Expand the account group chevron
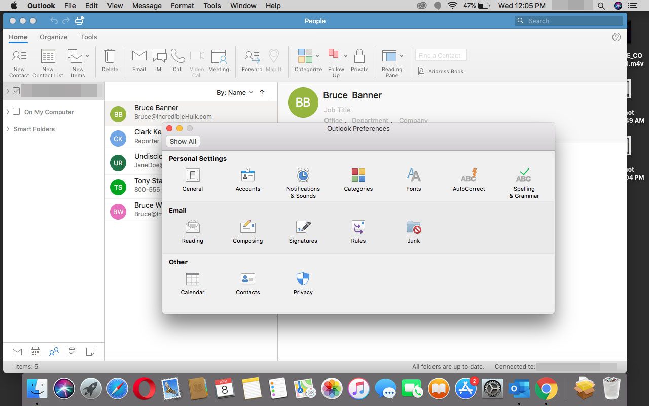Image resolution: width=649 pixels, height=406 pixels. point(8,91)
